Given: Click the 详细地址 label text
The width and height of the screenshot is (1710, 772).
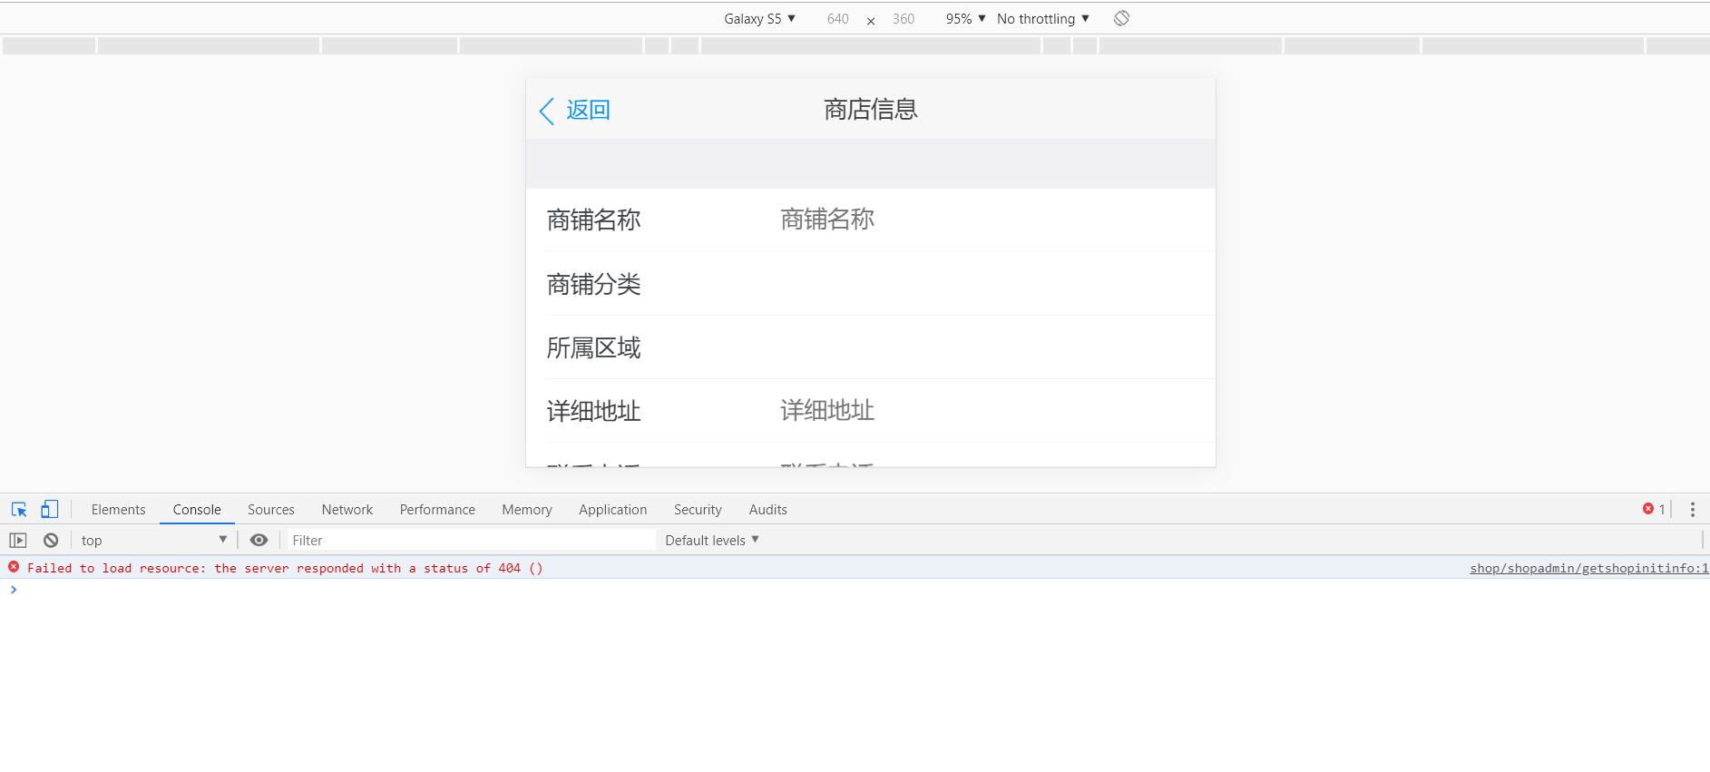Looking at the screenshot, I should 594,412.
